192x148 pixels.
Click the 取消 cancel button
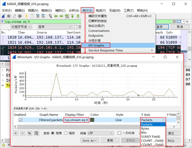click(180, 27)
